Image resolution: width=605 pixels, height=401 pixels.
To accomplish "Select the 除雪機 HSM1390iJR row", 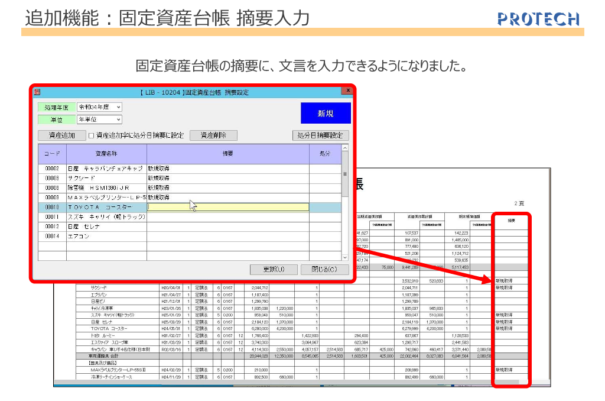I will 106,188.
